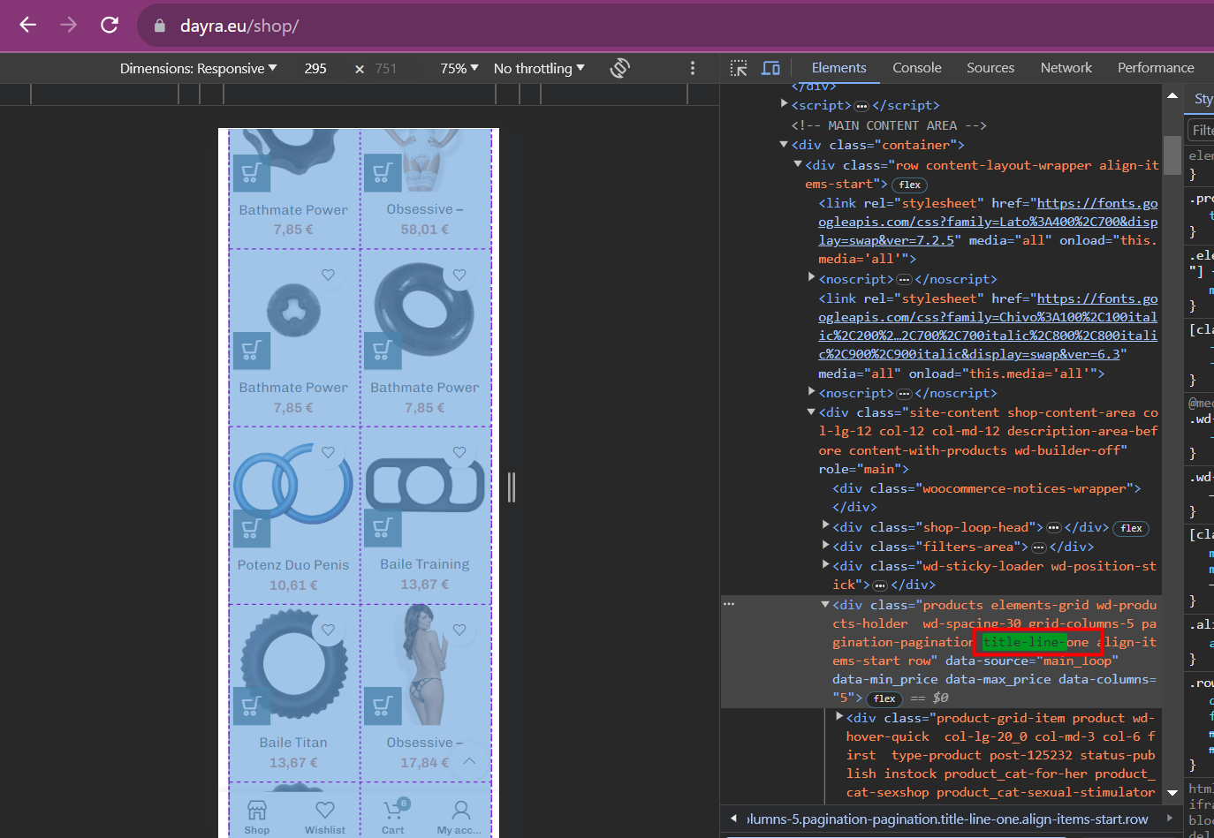Open Wishlist in the mobile bottom nav
The image size is (1214, 838).
coord(325,817)
